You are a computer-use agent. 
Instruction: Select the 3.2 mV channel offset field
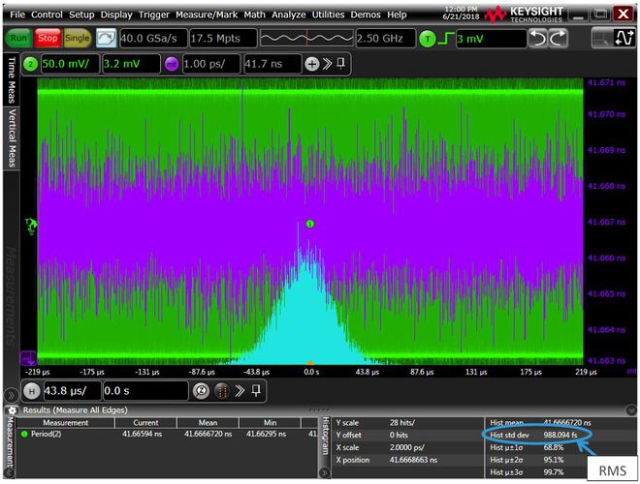131,64
